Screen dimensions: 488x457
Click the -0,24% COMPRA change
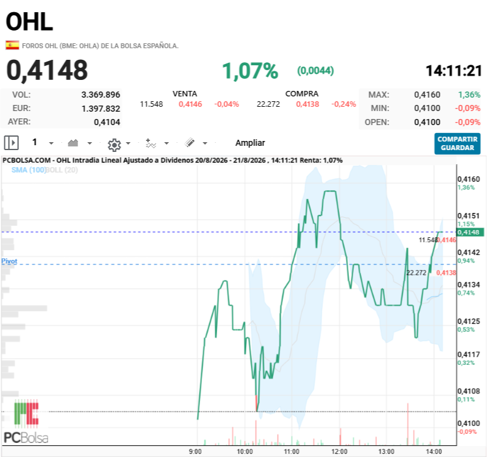point(343,104)
